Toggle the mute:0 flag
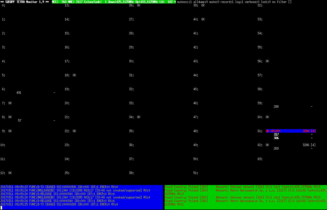 point(214,2)
